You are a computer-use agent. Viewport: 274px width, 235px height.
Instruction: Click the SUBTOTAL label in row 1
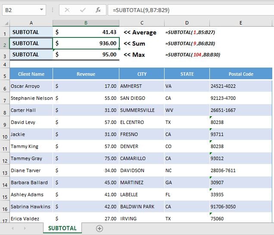click(31, 32)
